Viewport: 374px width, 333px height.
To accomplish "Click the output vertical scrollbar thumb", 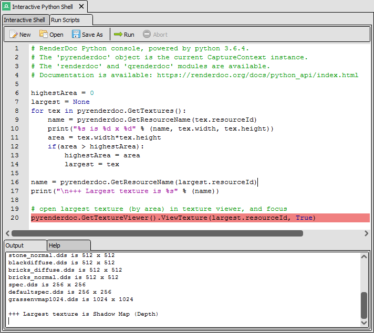I will tap(364, 305).
